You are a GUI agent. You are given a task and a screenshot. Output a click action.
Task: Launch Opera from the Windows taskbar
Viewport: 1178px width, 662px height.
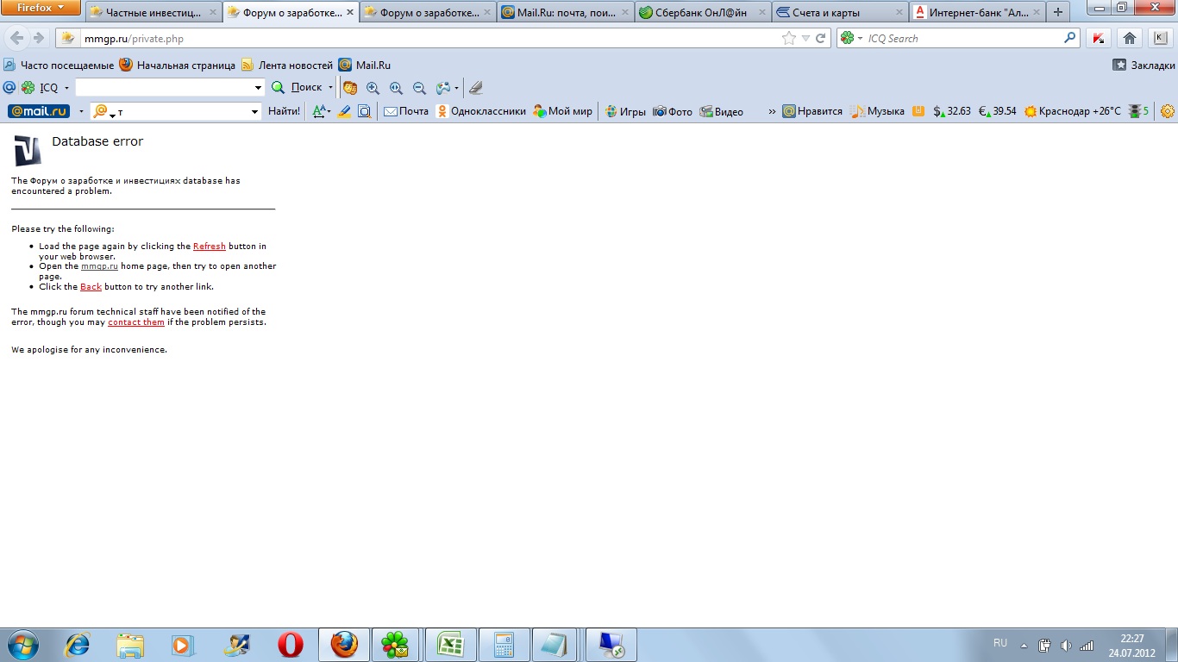click(x=291, y=644)
